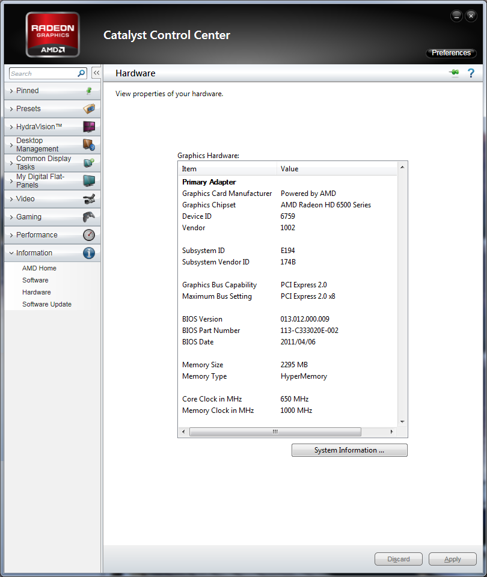This screenshot has width=487, height=577.
Task: Select the Subsystem Vendor ID row
Action: pyautogui.click(x=287, y=262)
